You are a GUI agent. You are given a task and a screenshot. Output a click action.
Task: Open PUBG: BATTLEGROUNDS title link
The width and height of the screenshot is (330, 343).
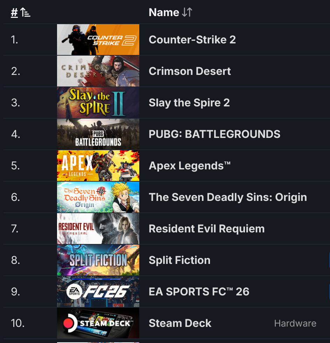tap(214, 134)
